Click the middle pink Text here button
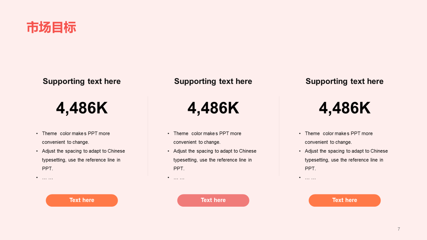This screenshot has width=427, height=240. [213, 200]
